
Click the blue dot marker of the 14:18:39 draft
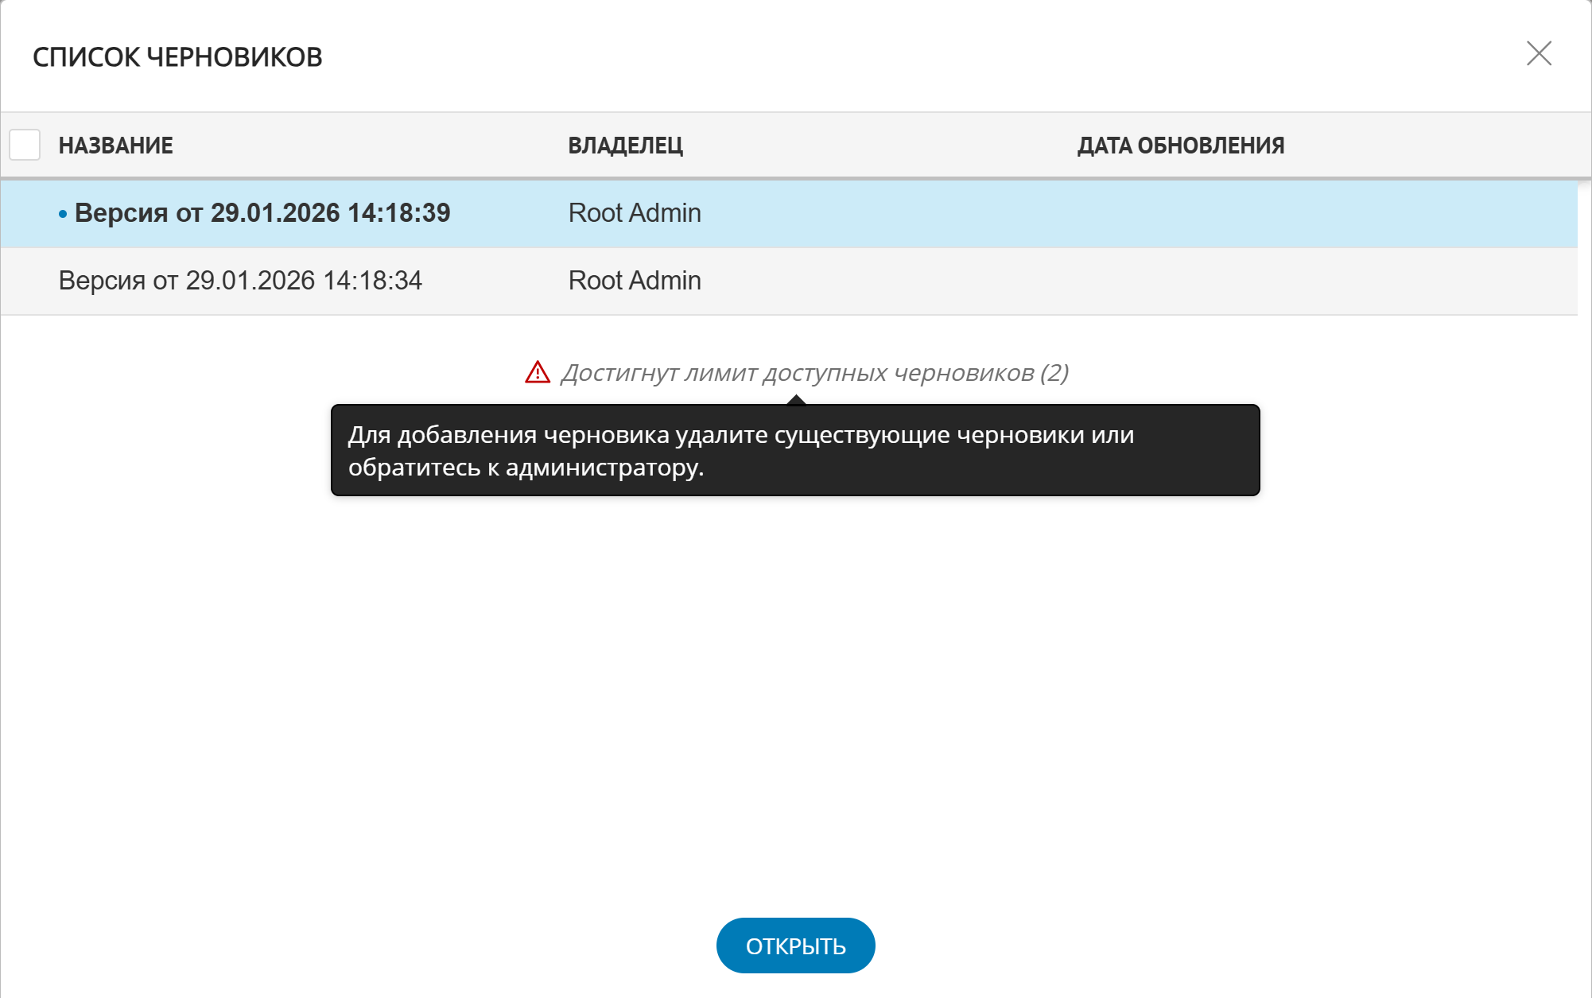[63, 214]
